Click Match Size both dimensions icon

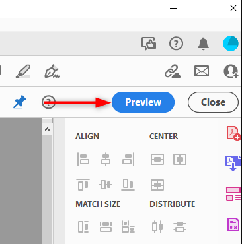coord(128,227)
